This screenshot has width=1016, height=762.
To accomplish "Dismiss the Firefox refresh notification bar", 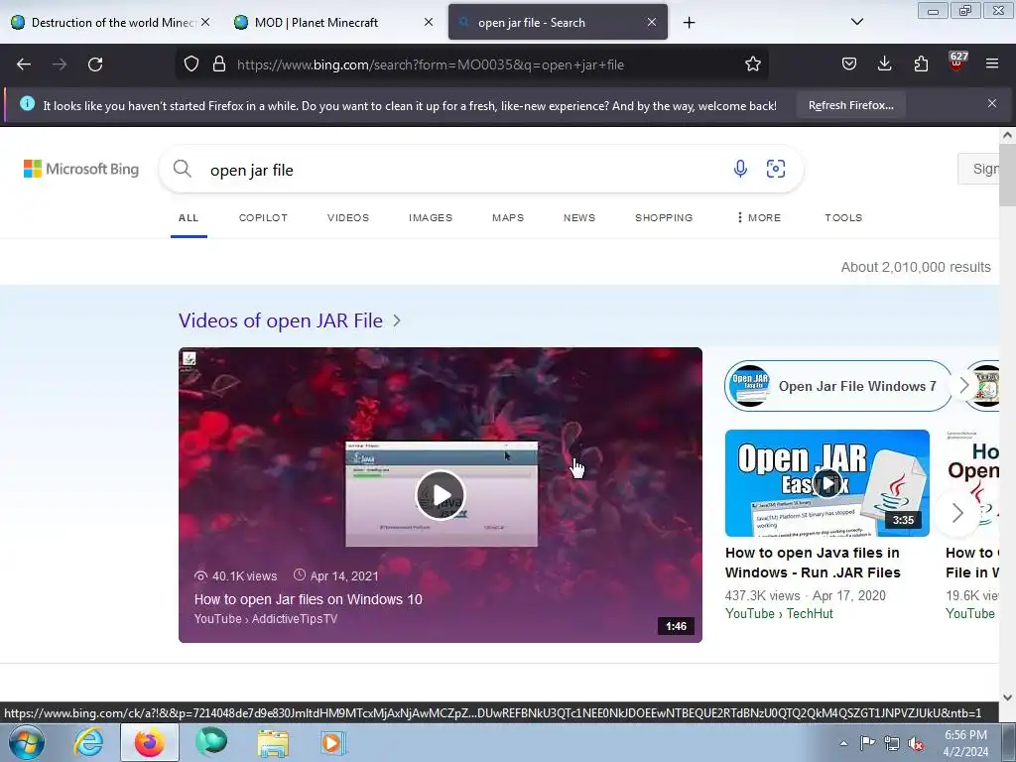I will tap(992, 103).
